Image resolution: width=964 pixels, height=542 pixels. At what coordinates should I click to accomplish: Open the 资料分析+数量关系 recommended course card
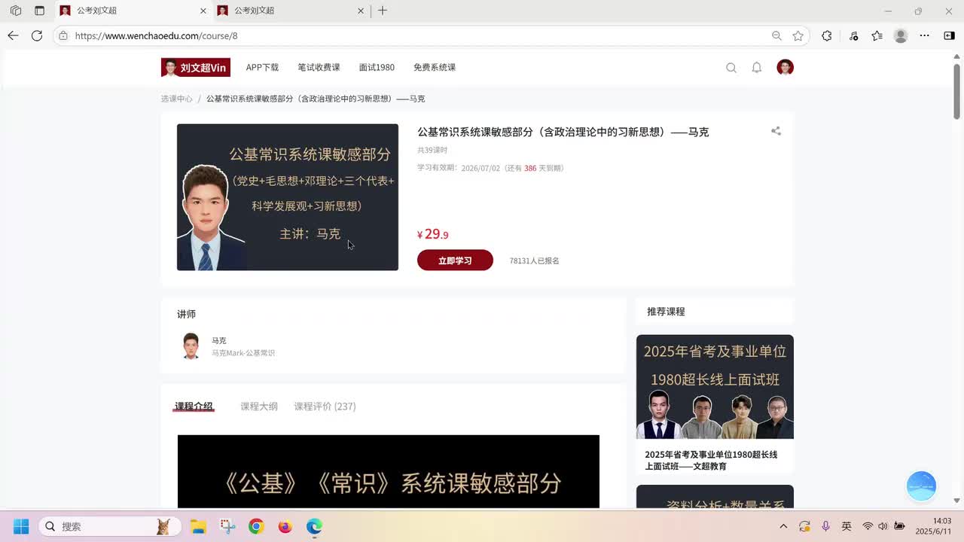click(715, 497)
